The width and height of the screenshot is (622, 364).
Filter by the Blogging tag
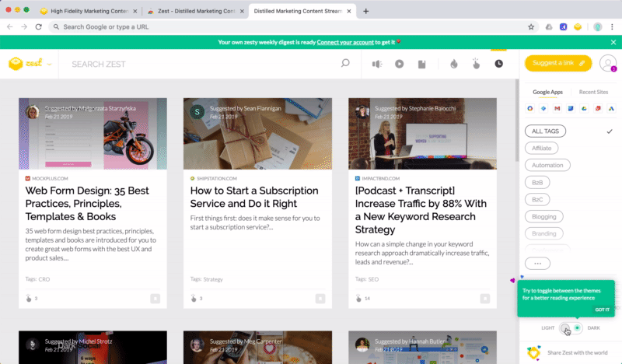543,217
